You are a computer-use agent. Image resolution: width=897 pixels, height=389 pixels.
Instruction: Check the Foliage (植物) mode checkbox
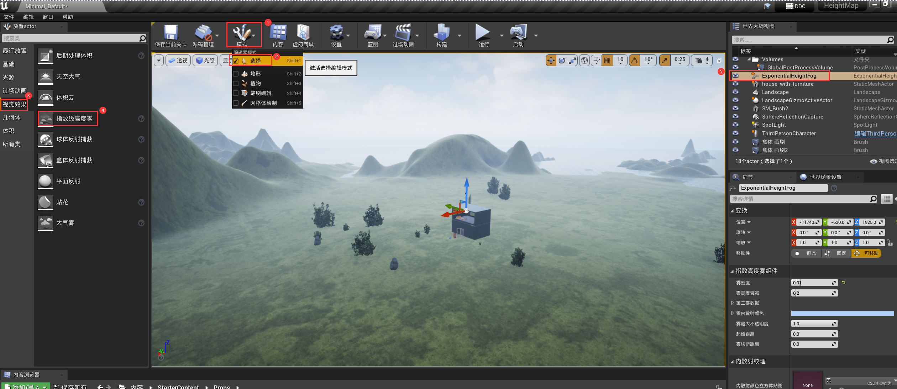[236, 83]
